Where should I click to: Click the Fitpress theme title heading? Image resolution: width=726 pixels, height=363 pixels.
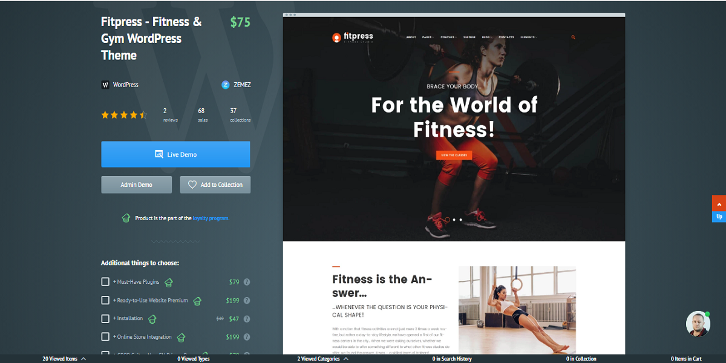(x=151, y=39)
